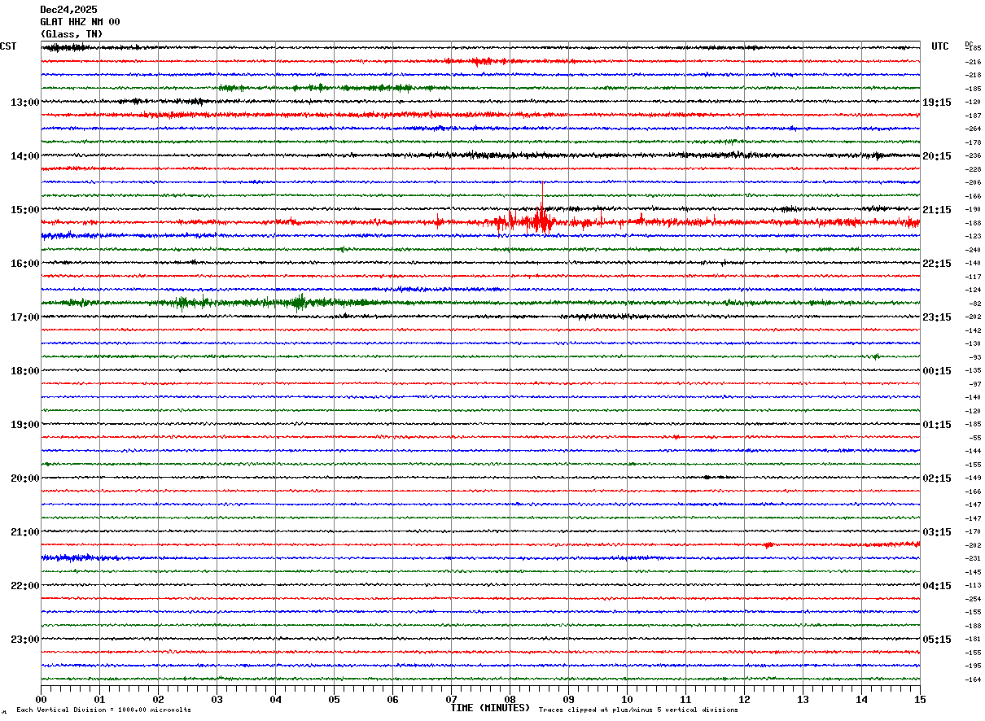Screen dimensions: 985x721
Task: Pick minute 08 on the time axis
Action: [510, 699]
